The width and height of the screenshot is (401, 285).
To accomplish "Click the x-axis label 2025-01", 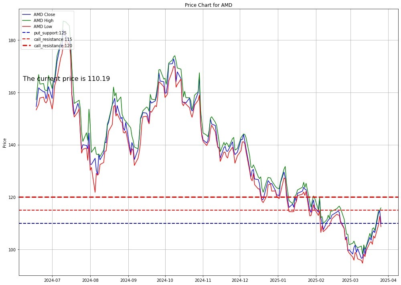I will pos(278,280).
